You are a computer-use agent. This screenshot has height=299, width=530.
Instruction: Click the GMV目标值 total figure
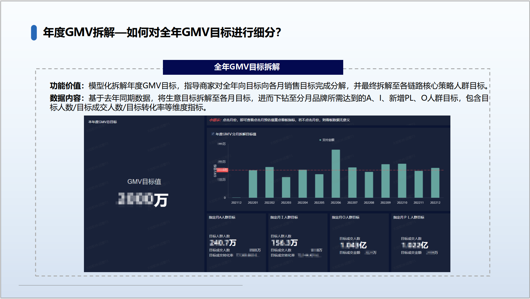pyautogui.click(x=143, y=200)
